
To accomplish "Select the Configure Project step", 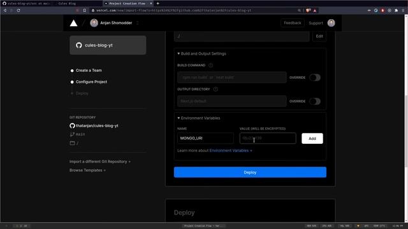I will (91, 82).
